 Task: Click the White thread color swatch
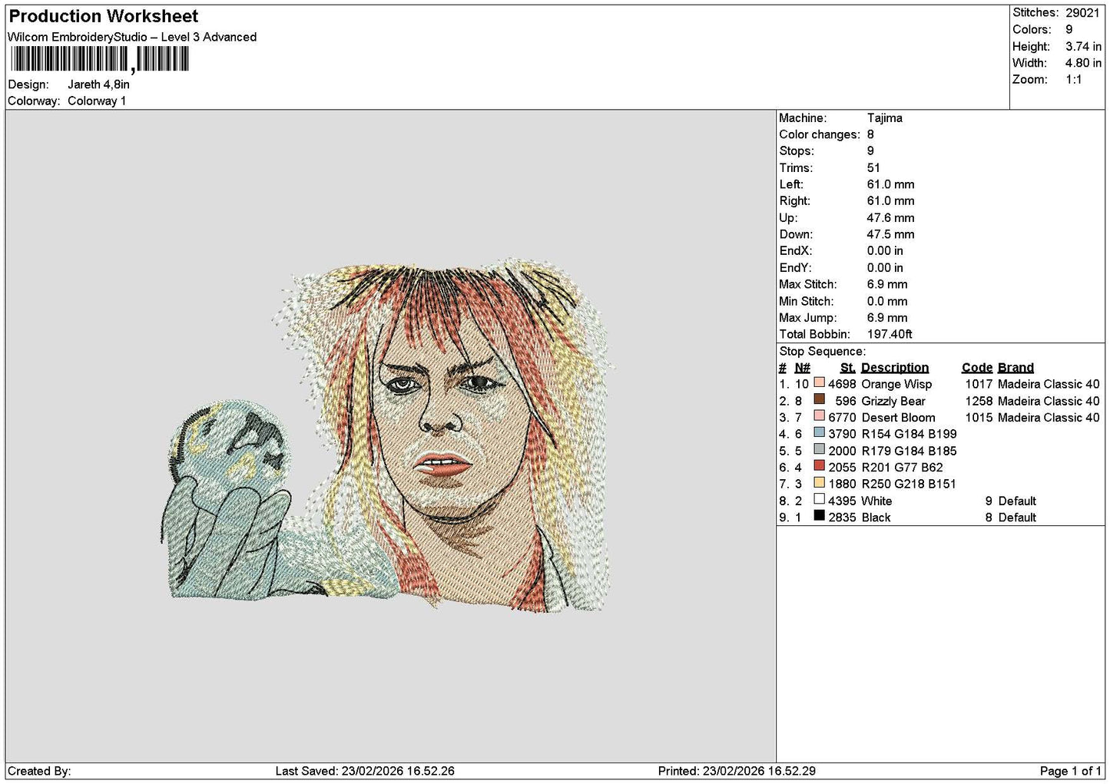click(x=819, y=499)
